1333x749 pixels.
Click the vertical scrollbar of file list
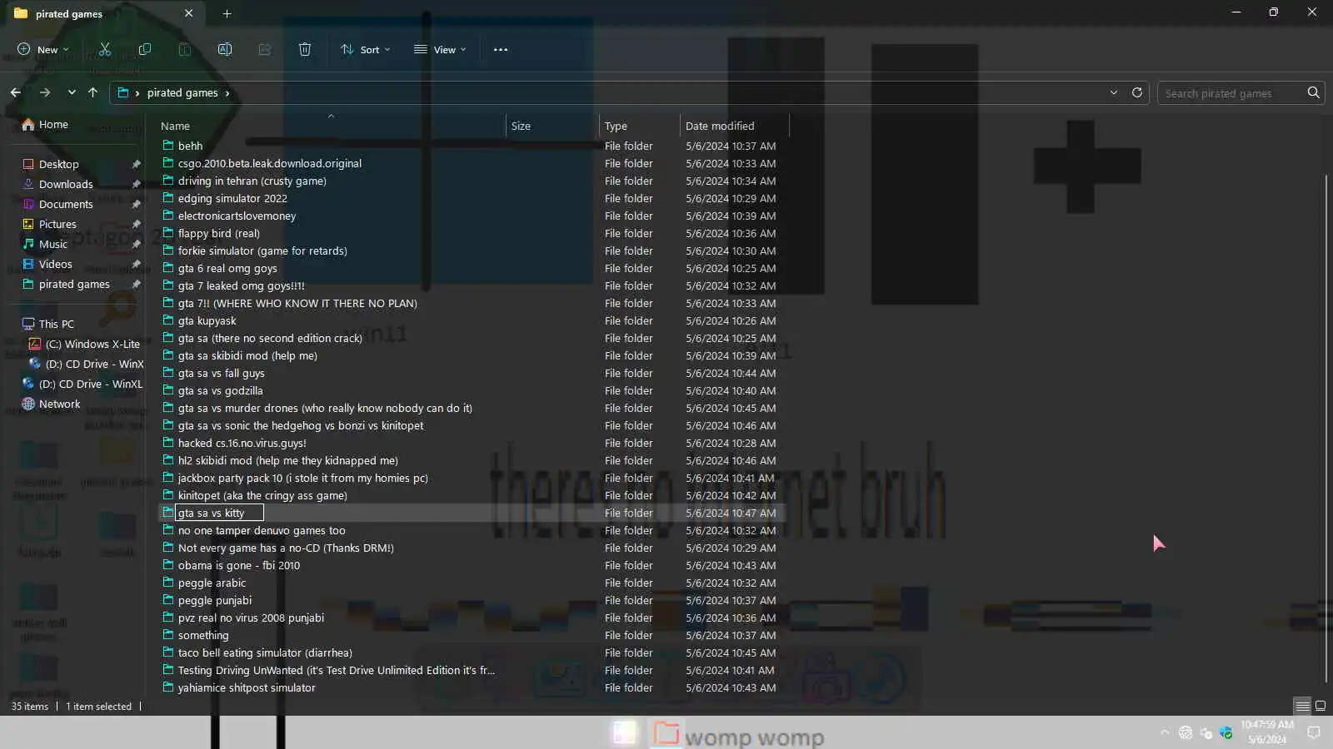(1325, 429)
